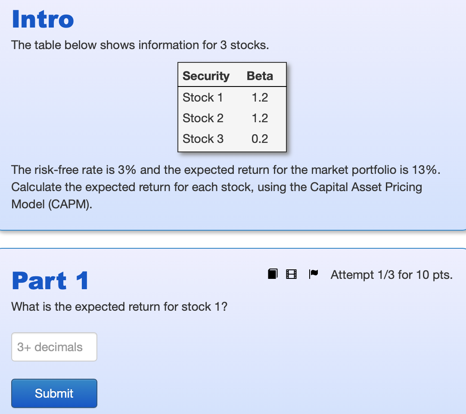Click the 3+ decimals answer field
Viewport: 466px width, 414px height.
(x=54, y=347)
